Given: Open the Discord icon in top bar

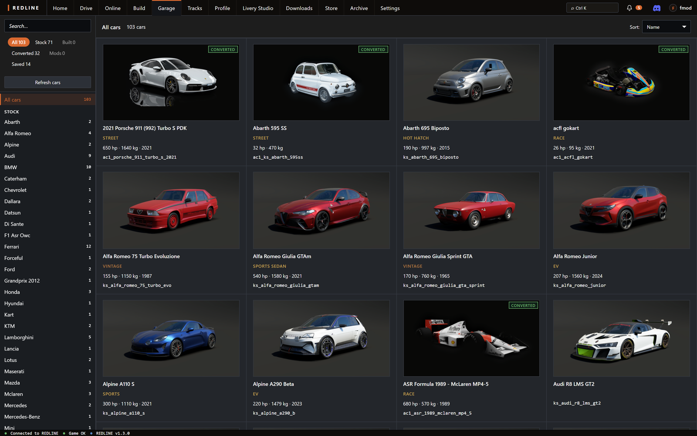Looking at the screenshot, I should point(656,8).
